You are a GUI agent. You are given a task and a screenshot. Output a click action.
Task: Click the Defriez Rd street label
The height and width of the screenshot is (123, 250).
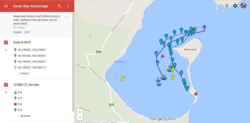click(81, 66)
